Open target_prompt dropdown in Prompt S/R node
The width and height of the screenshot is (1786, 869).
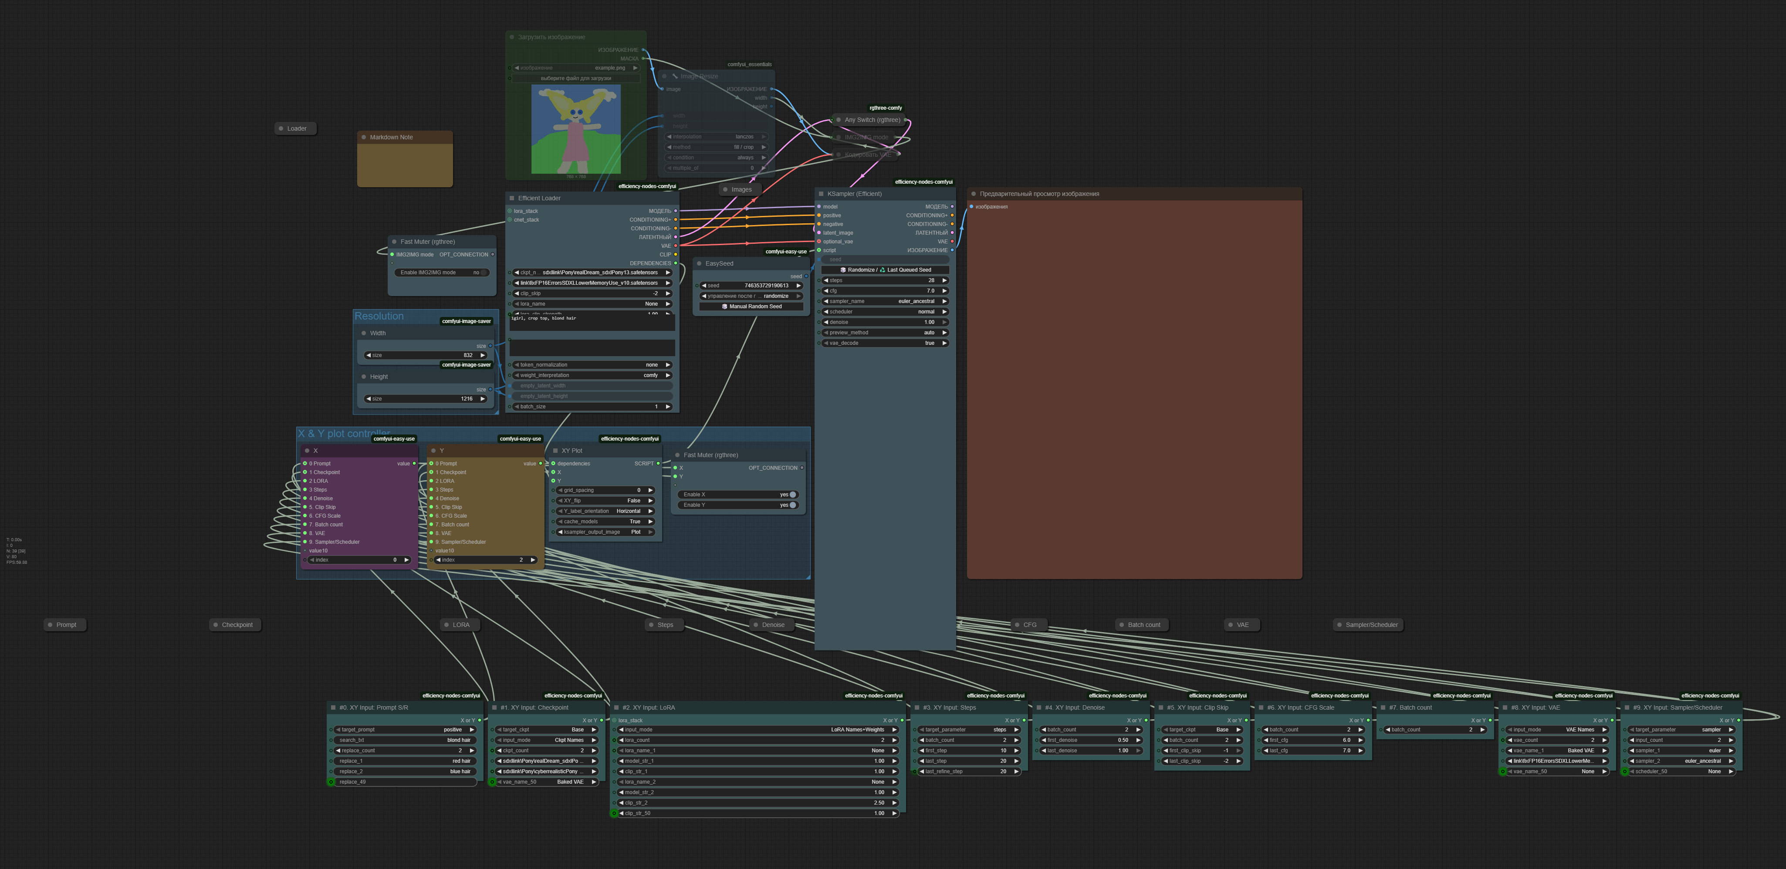point(406,730)
